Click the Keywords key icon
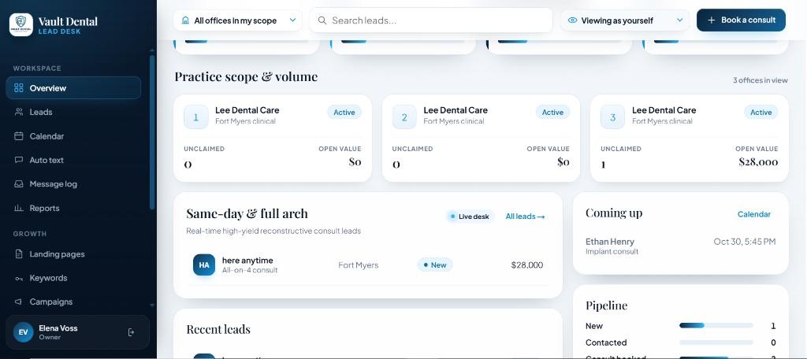Image resolution: width=807 pixels, height=359 pixels. [x=19, y=278]
